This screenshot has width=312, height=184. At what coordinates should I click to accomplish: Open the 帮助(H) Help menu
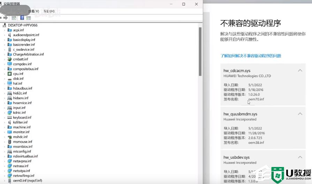coord(49,11)
